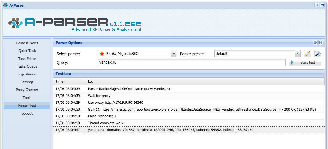Click the pencil edit preset icon
328x149 pixels.
307,54
